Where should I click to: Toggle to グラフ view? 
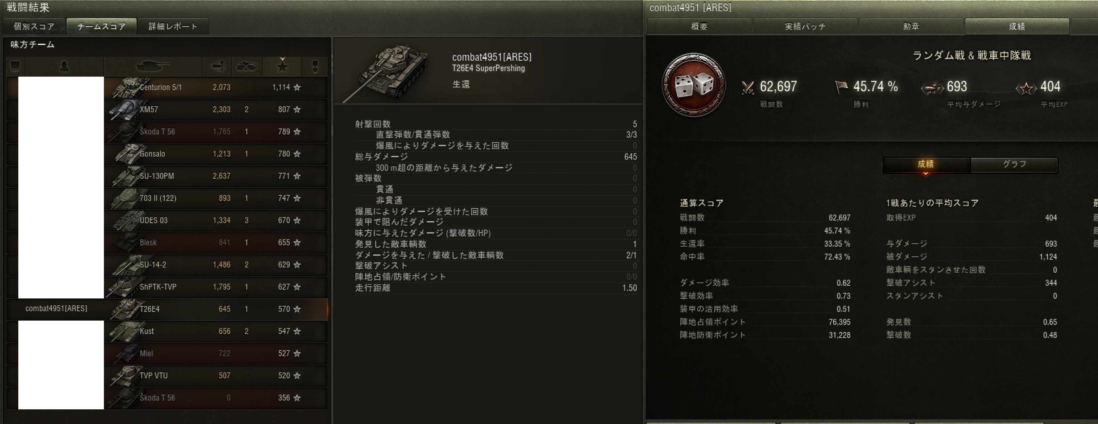click(x=1014, y=165)
